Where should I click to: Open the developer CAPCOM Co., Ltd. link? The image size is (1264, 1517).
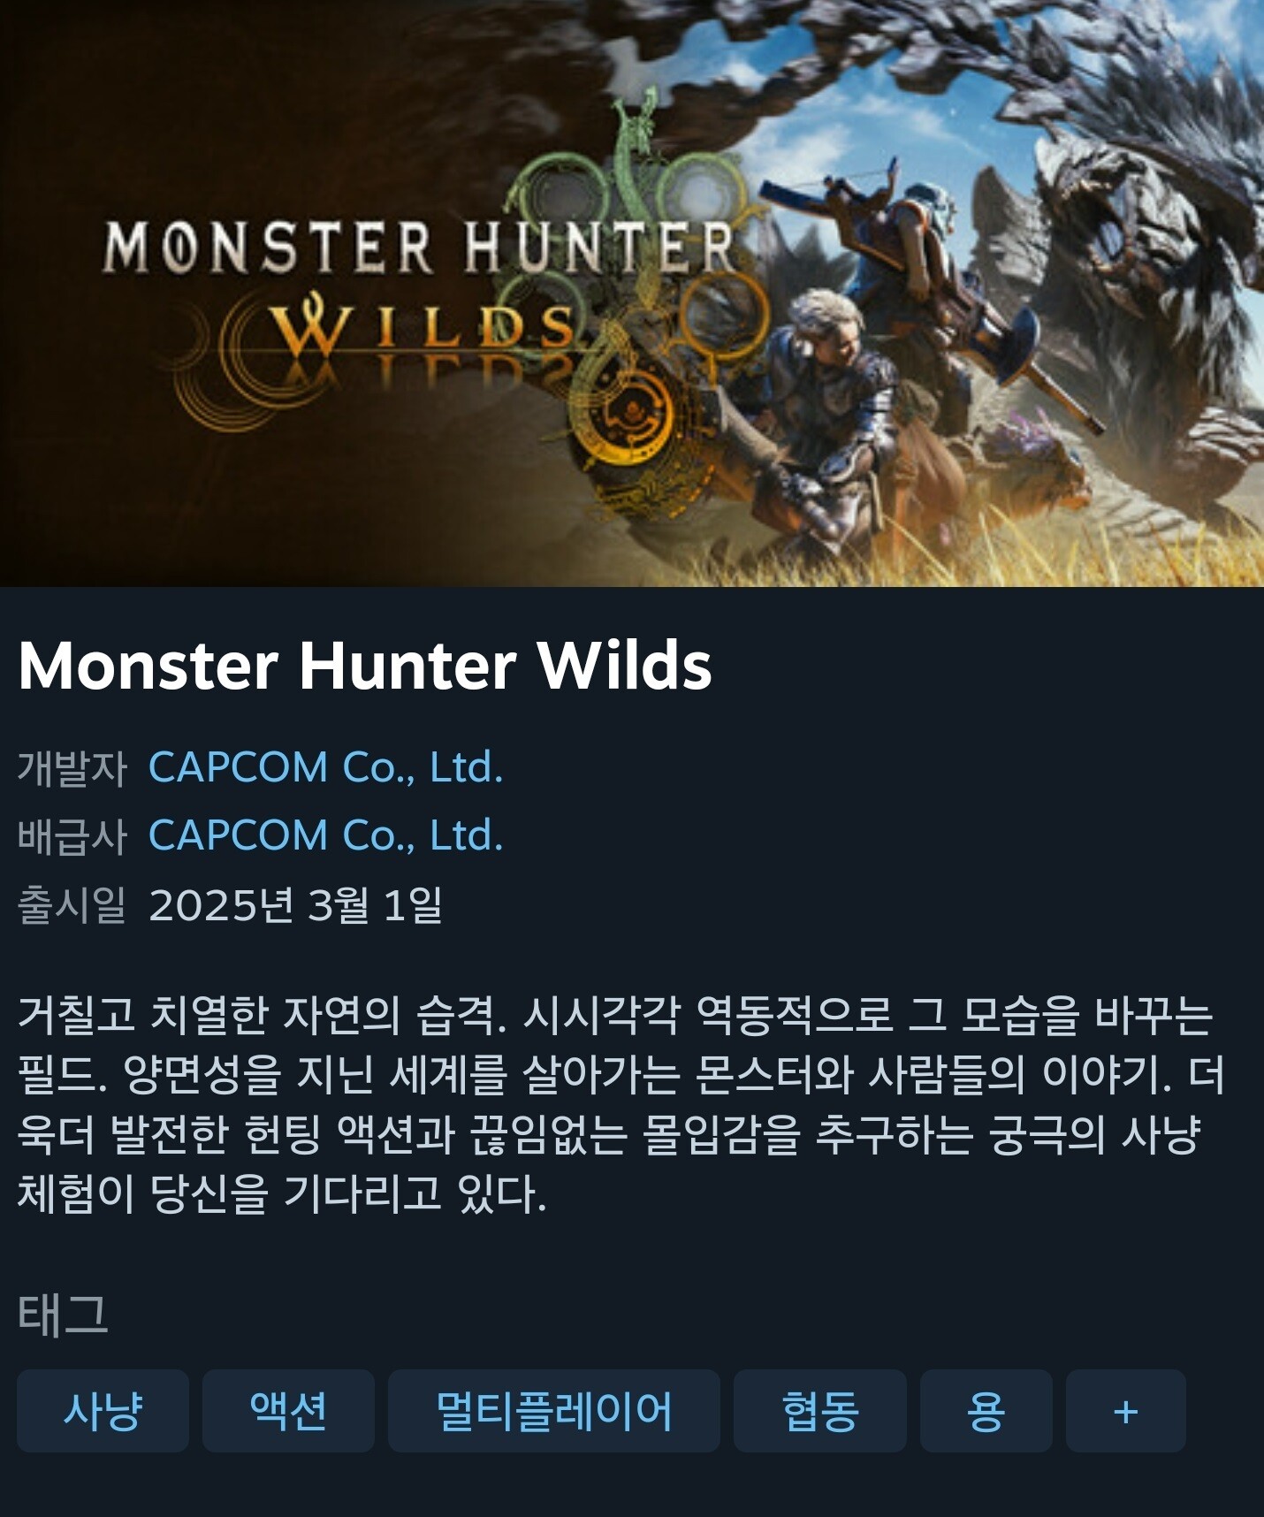pyautogui.click(x=326, y=767)
